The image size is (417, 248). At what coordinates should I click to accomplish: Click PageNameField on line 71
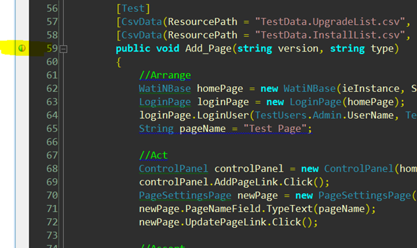pos(223,209)
